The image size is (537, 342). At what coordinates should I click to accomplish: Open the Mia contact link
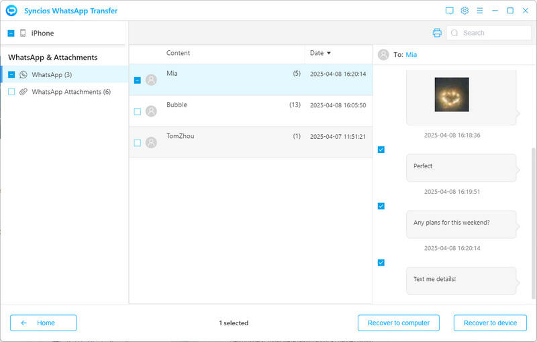click(x=411, y=55)
